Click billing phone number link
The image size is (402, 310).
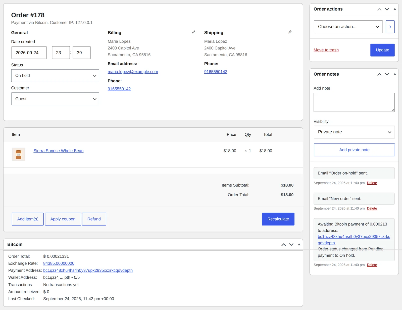119,89
